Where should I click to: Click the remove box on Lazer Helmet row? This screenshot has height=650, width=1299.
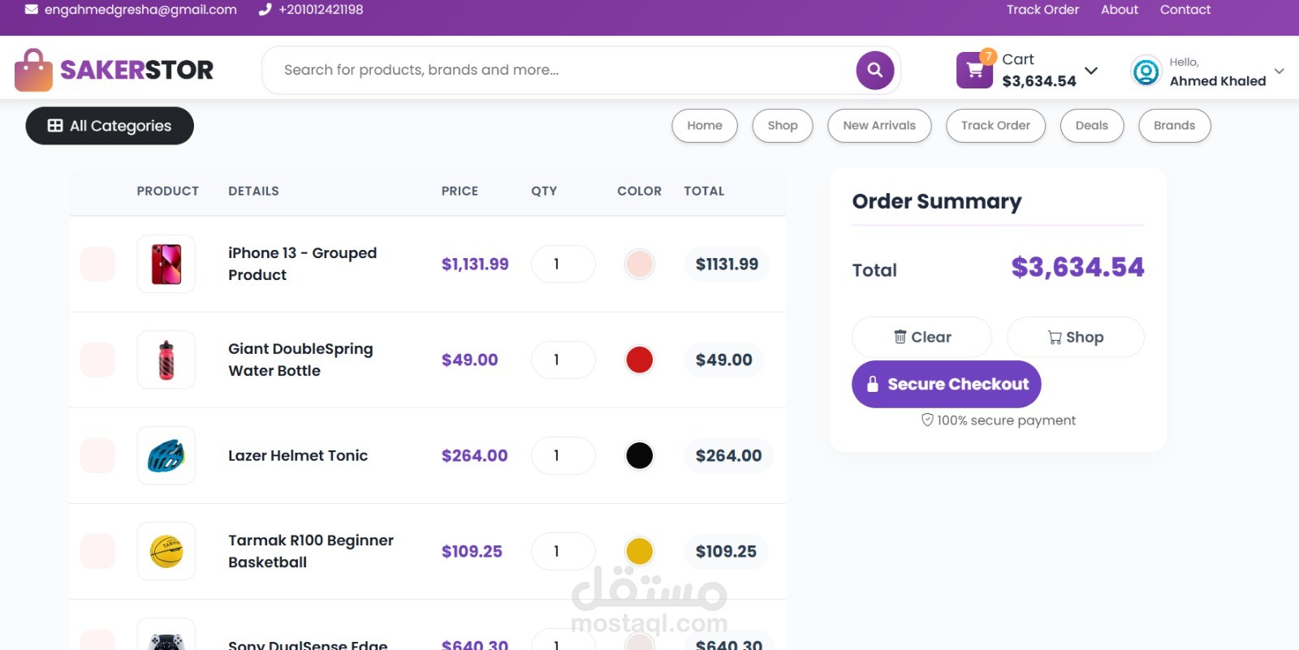point(97,455)
